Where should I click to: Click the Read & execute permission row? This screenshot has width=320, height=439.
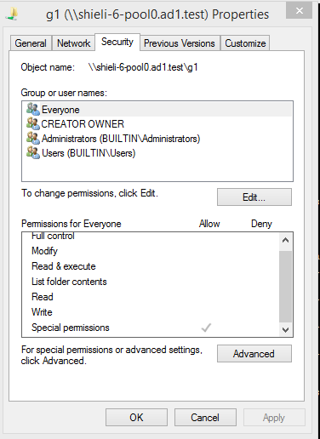point(151,266)
